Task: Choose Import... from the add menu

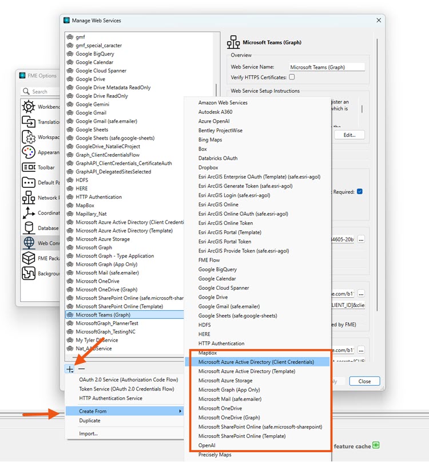Action: click(88, 433)
